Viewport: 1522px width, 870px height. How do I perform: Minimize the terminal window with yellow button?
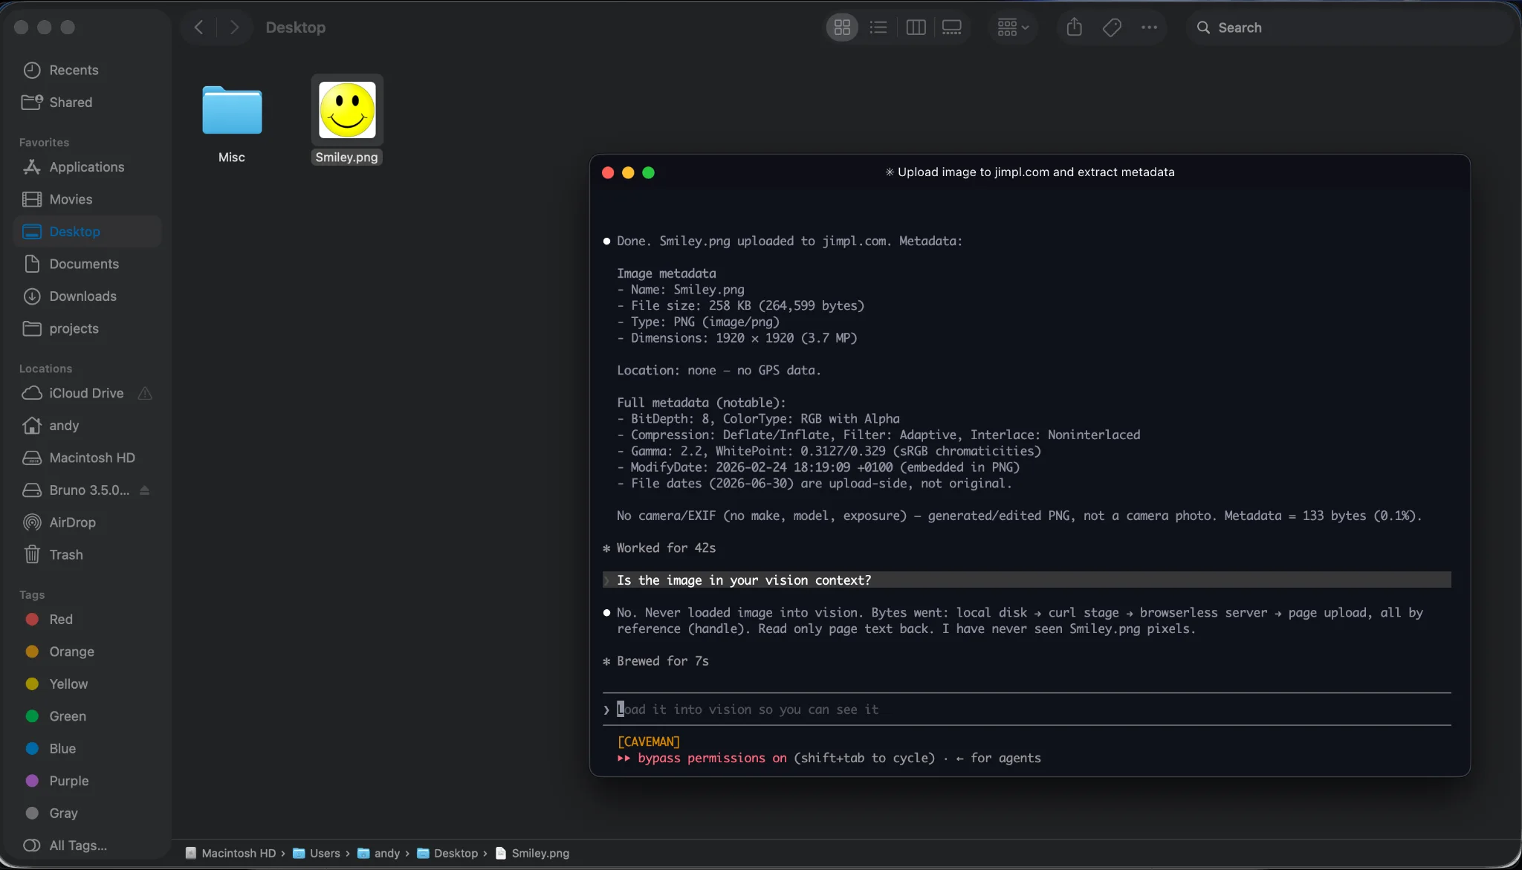click(x=628, y=172)
